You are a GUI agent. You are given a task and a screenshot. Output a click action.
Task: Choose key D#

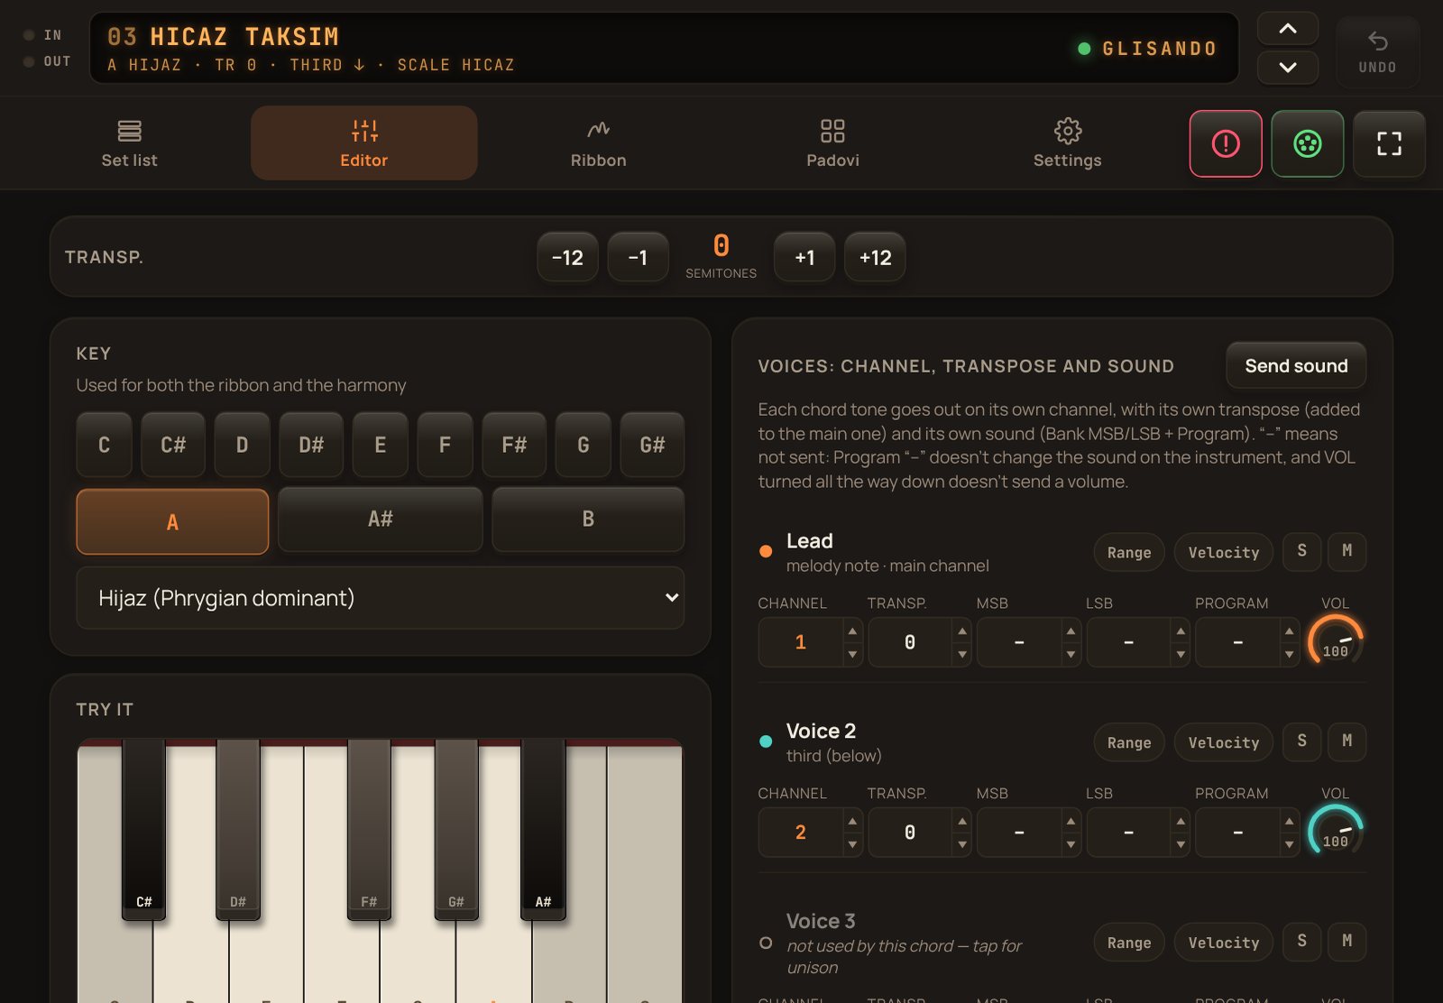[311, 445]
